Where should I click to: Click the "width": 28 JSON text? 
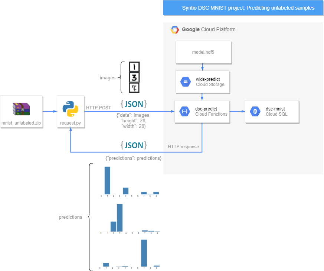[x=134, y=126]
